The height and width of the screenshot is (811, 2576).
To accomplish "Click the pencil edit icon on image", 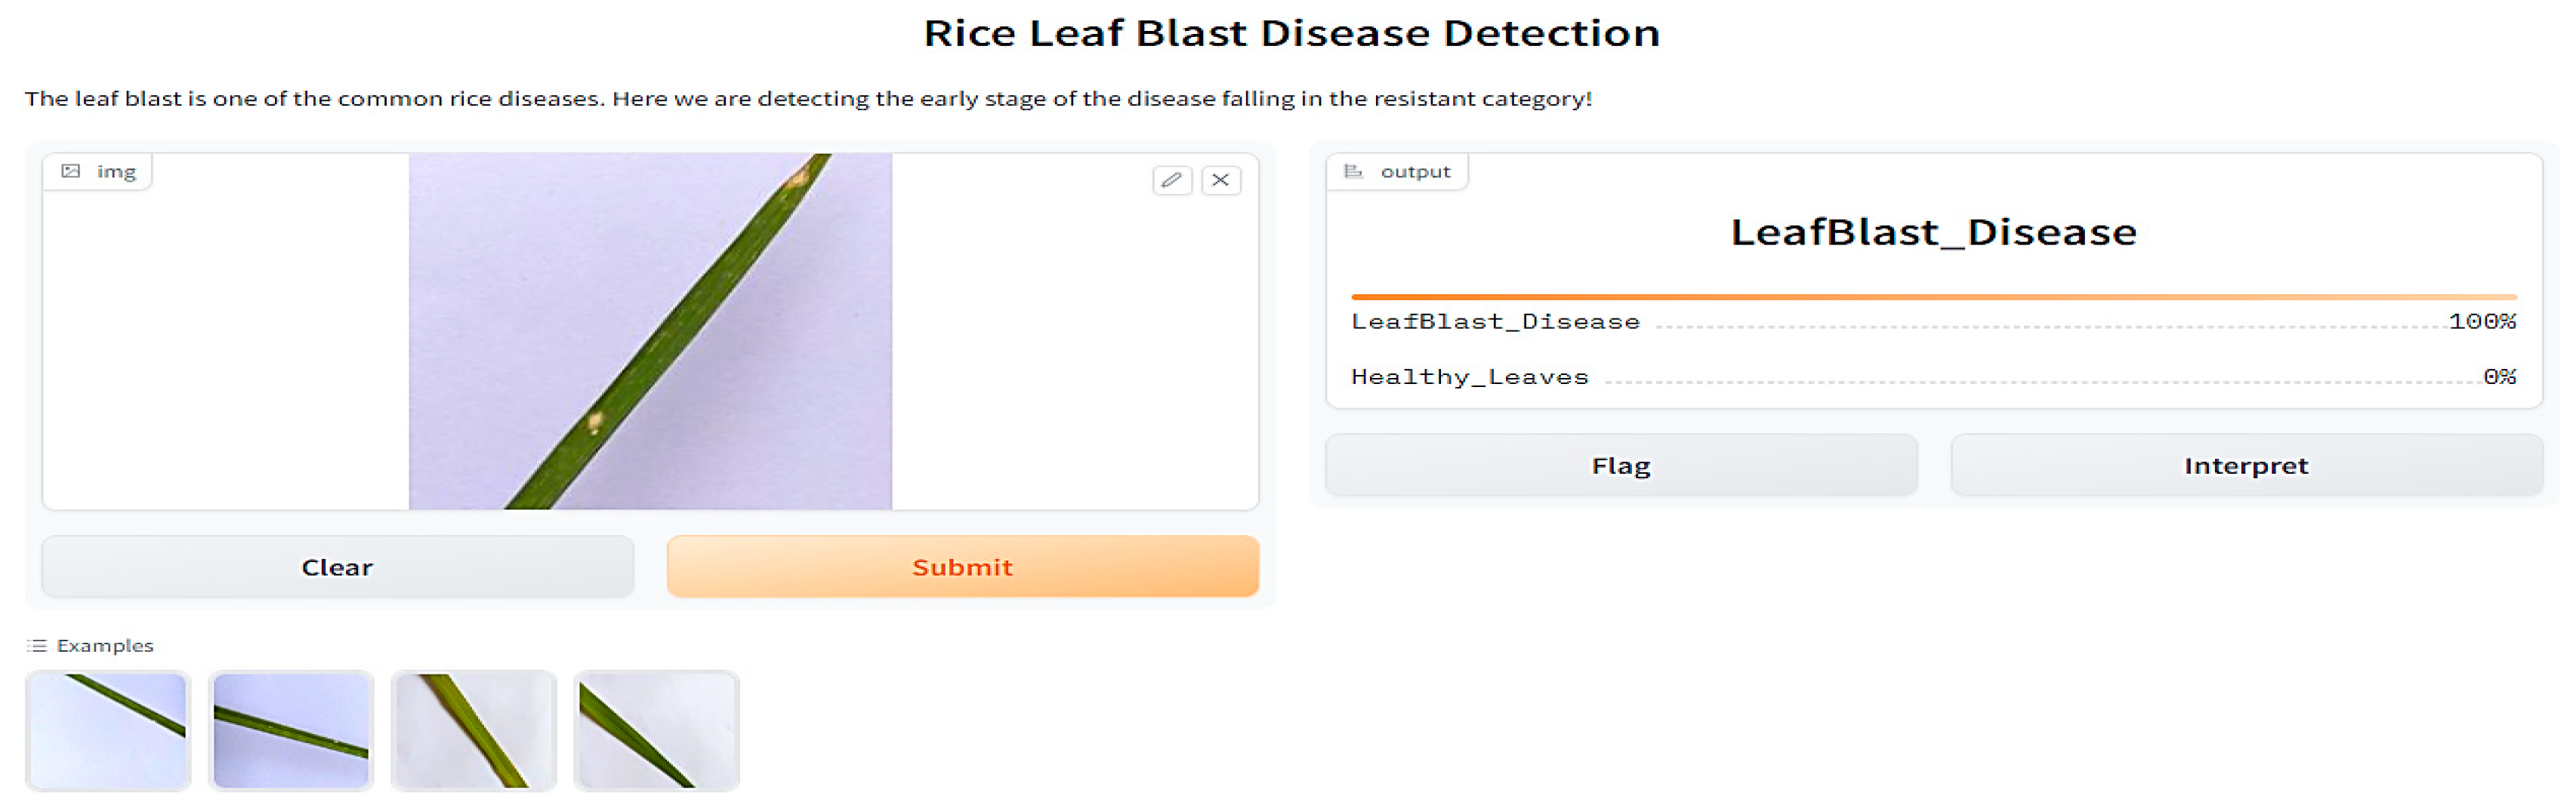I will 1171,180.
